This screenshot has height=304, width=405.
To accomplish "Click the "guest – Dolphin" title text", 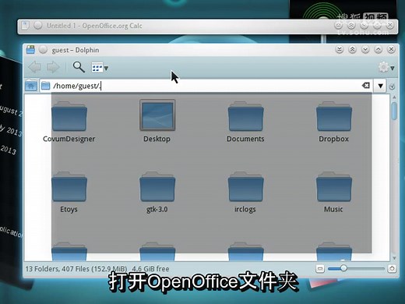I will (76, 50).
